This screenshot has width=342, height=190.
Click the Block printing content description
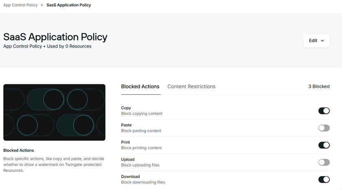click(x=141, y=148)
